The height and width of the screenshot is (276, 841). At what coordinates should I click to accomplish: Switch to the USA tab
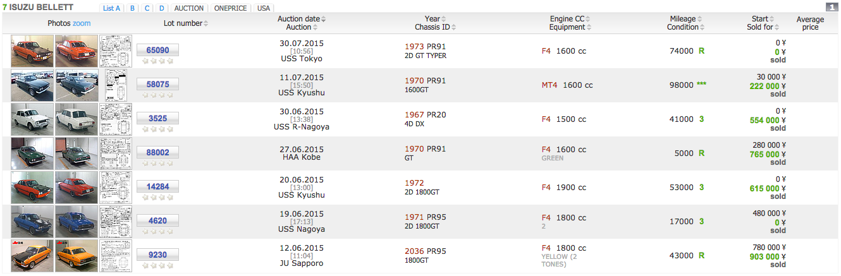click(x=263, y=8)
